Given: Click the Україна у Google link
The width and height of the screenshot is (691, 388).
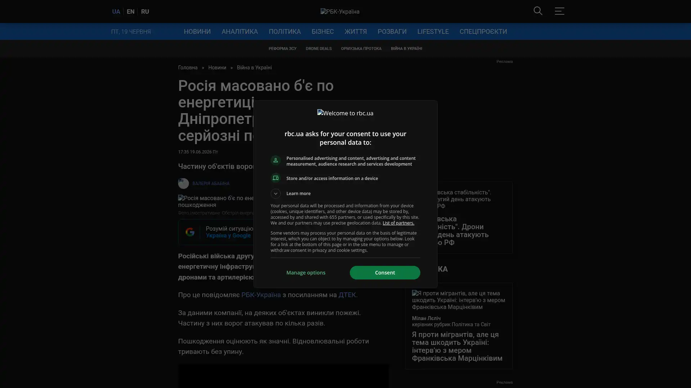Looking at the screenshot, I should click(x=228, y=236).
